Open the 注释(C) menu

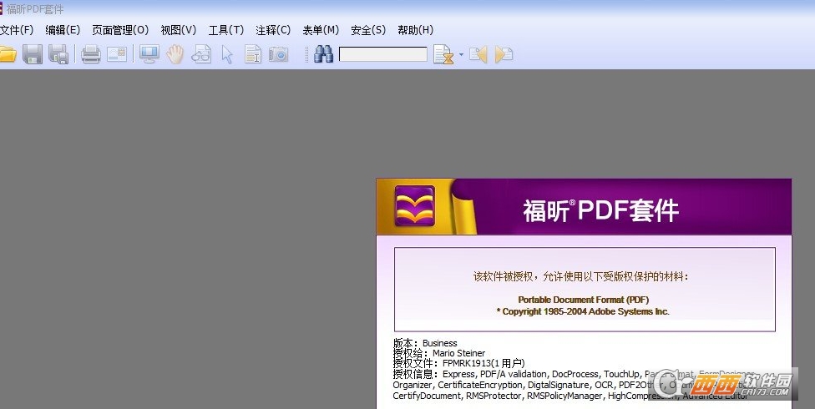pos(273,30)
